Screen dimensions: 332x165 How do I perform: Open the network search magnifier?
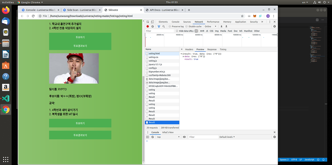click(164, 26)
